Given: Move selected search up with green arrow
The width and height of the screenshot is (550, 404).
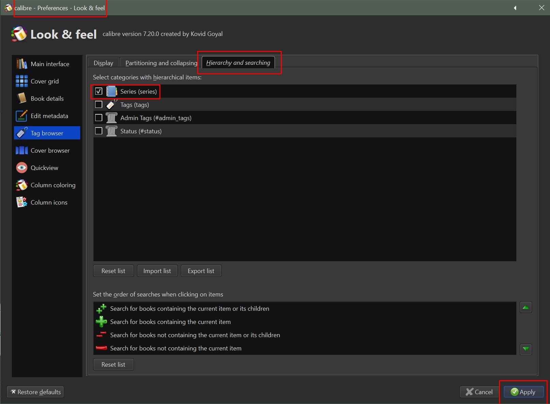Looking at the screenshot, I should click(526, 307).
